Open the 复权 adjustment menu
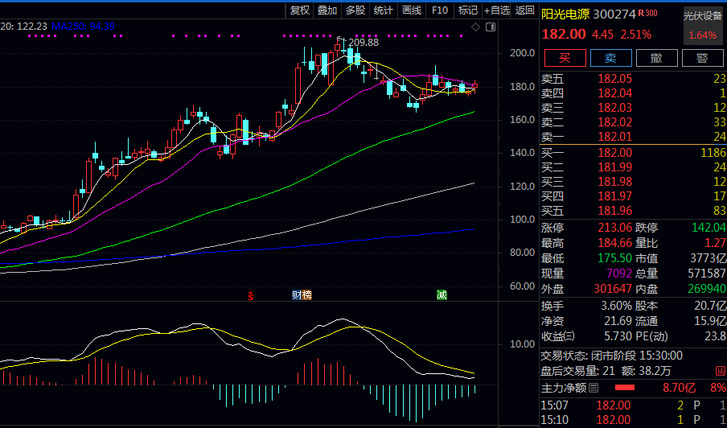Viewport: 727px width, 428px height. (300, 10)
